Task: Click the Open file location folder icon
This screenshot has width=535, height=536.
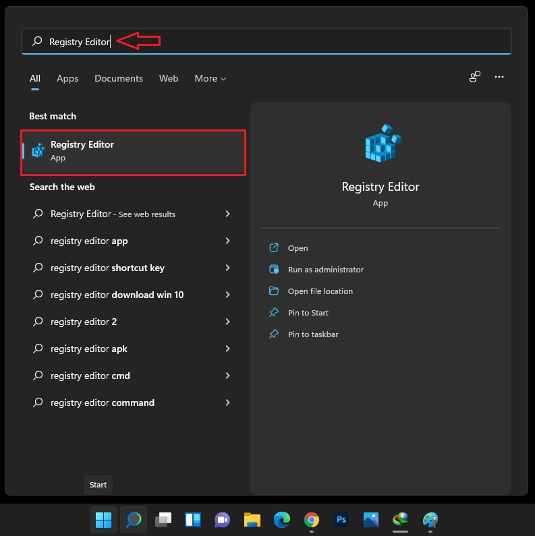Action: (274, 291)
